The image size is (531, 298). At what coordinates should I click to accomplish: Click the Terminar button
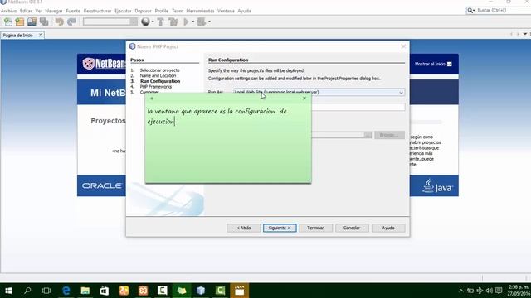click(315, 228)
